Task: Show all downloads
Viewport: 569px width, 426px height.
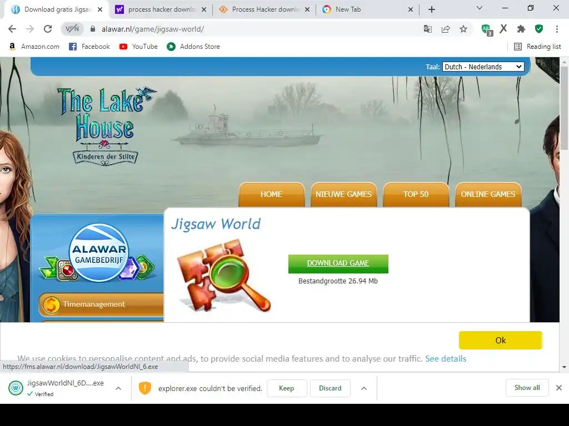Action: [527, 388]
